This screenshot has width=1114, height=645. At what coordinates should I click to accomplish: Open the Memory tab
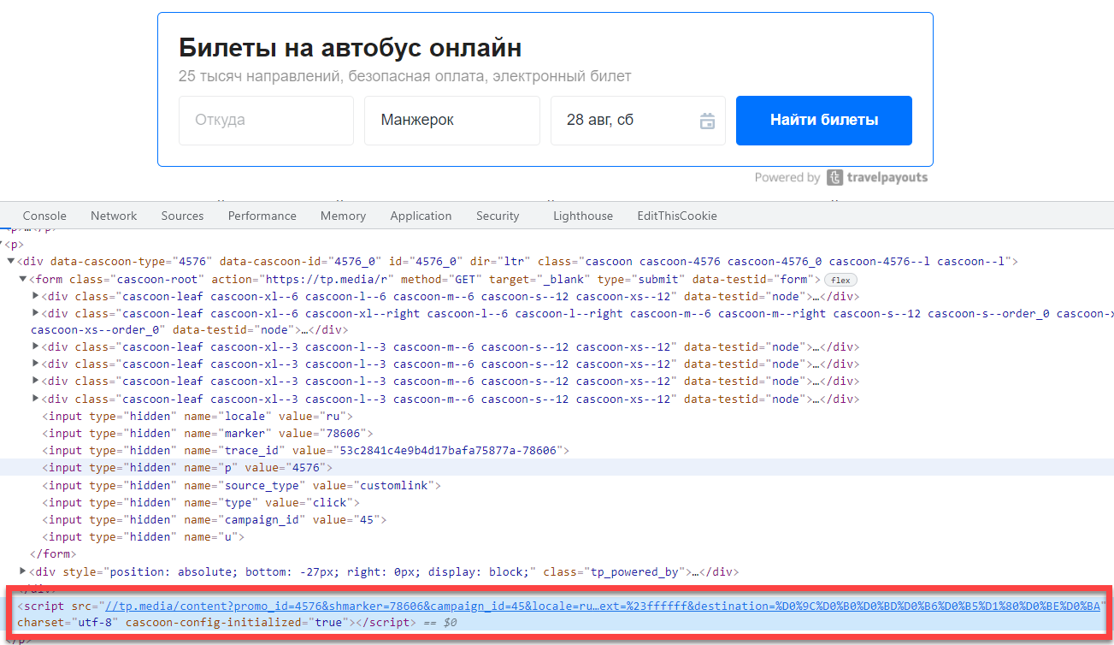pyautogui.click(x=343, y=216)
